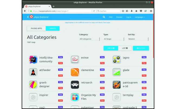Go to Firefox home page icon
176x109 pixels.
[136, 11]
